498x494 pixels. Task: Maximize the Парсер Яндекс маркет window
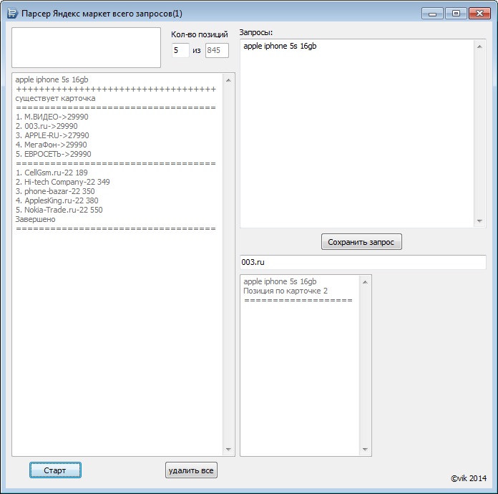point(456,14)
